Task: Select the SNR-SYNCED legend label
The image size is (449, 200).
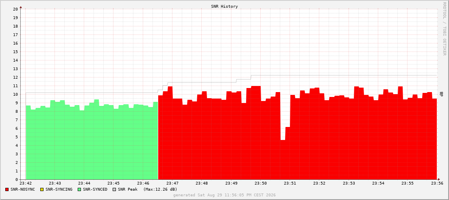Action: (x=95, y=189)
